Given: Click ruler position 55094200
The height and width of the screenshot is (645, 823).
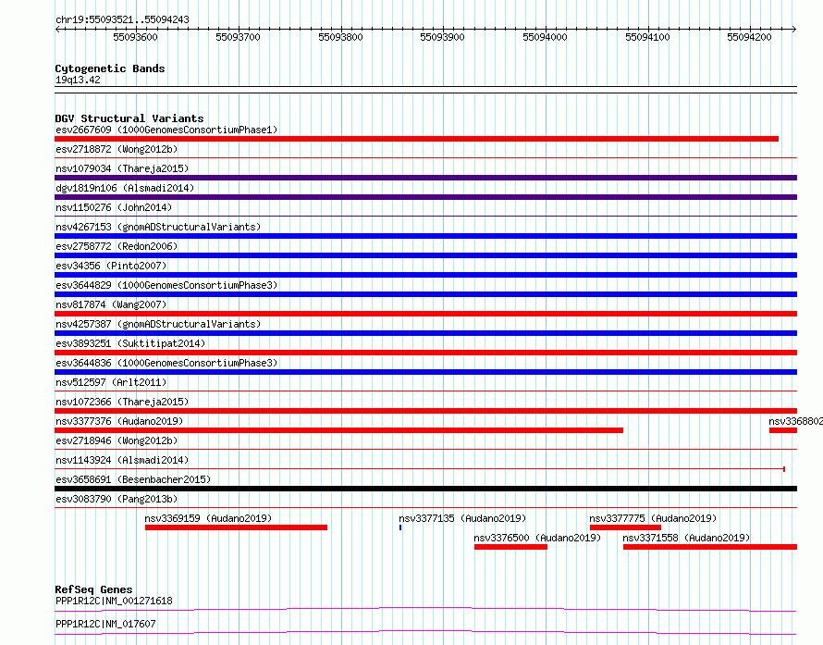Looking at the screenshot, I should tap(750, 37).
